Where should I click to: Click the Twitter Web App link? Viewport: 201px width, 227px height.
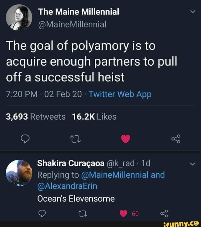pyautogui.click(x=120, y=94)
